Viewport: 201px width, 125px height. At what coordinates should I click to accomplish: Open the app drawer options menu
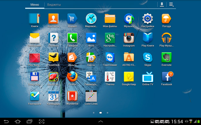tap(171, 5)
